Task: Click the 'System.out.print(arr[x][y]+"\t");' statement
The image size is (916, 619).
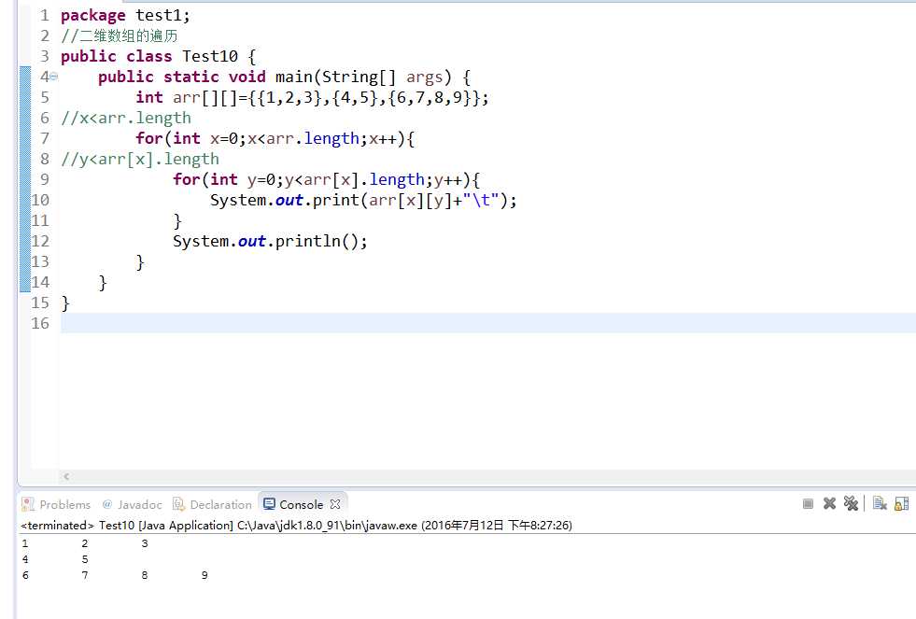Action: [363, 201]
